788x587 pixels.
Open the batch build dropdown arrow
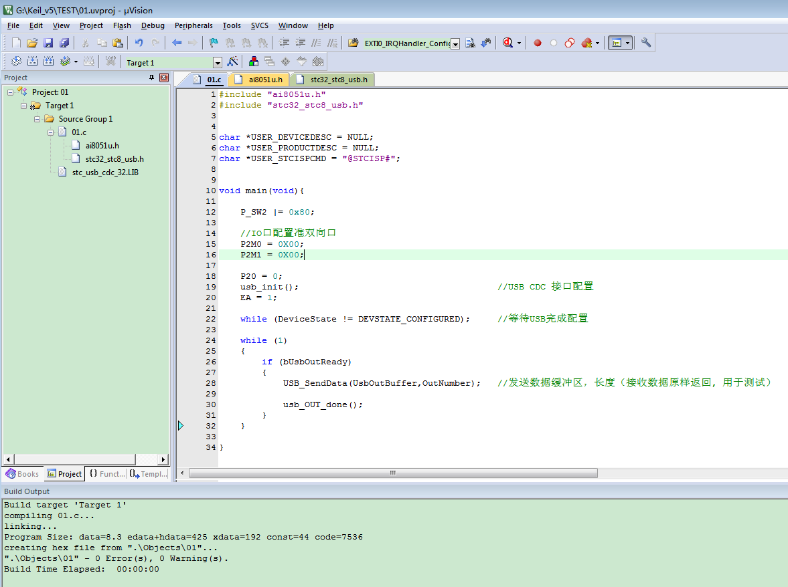76,62
